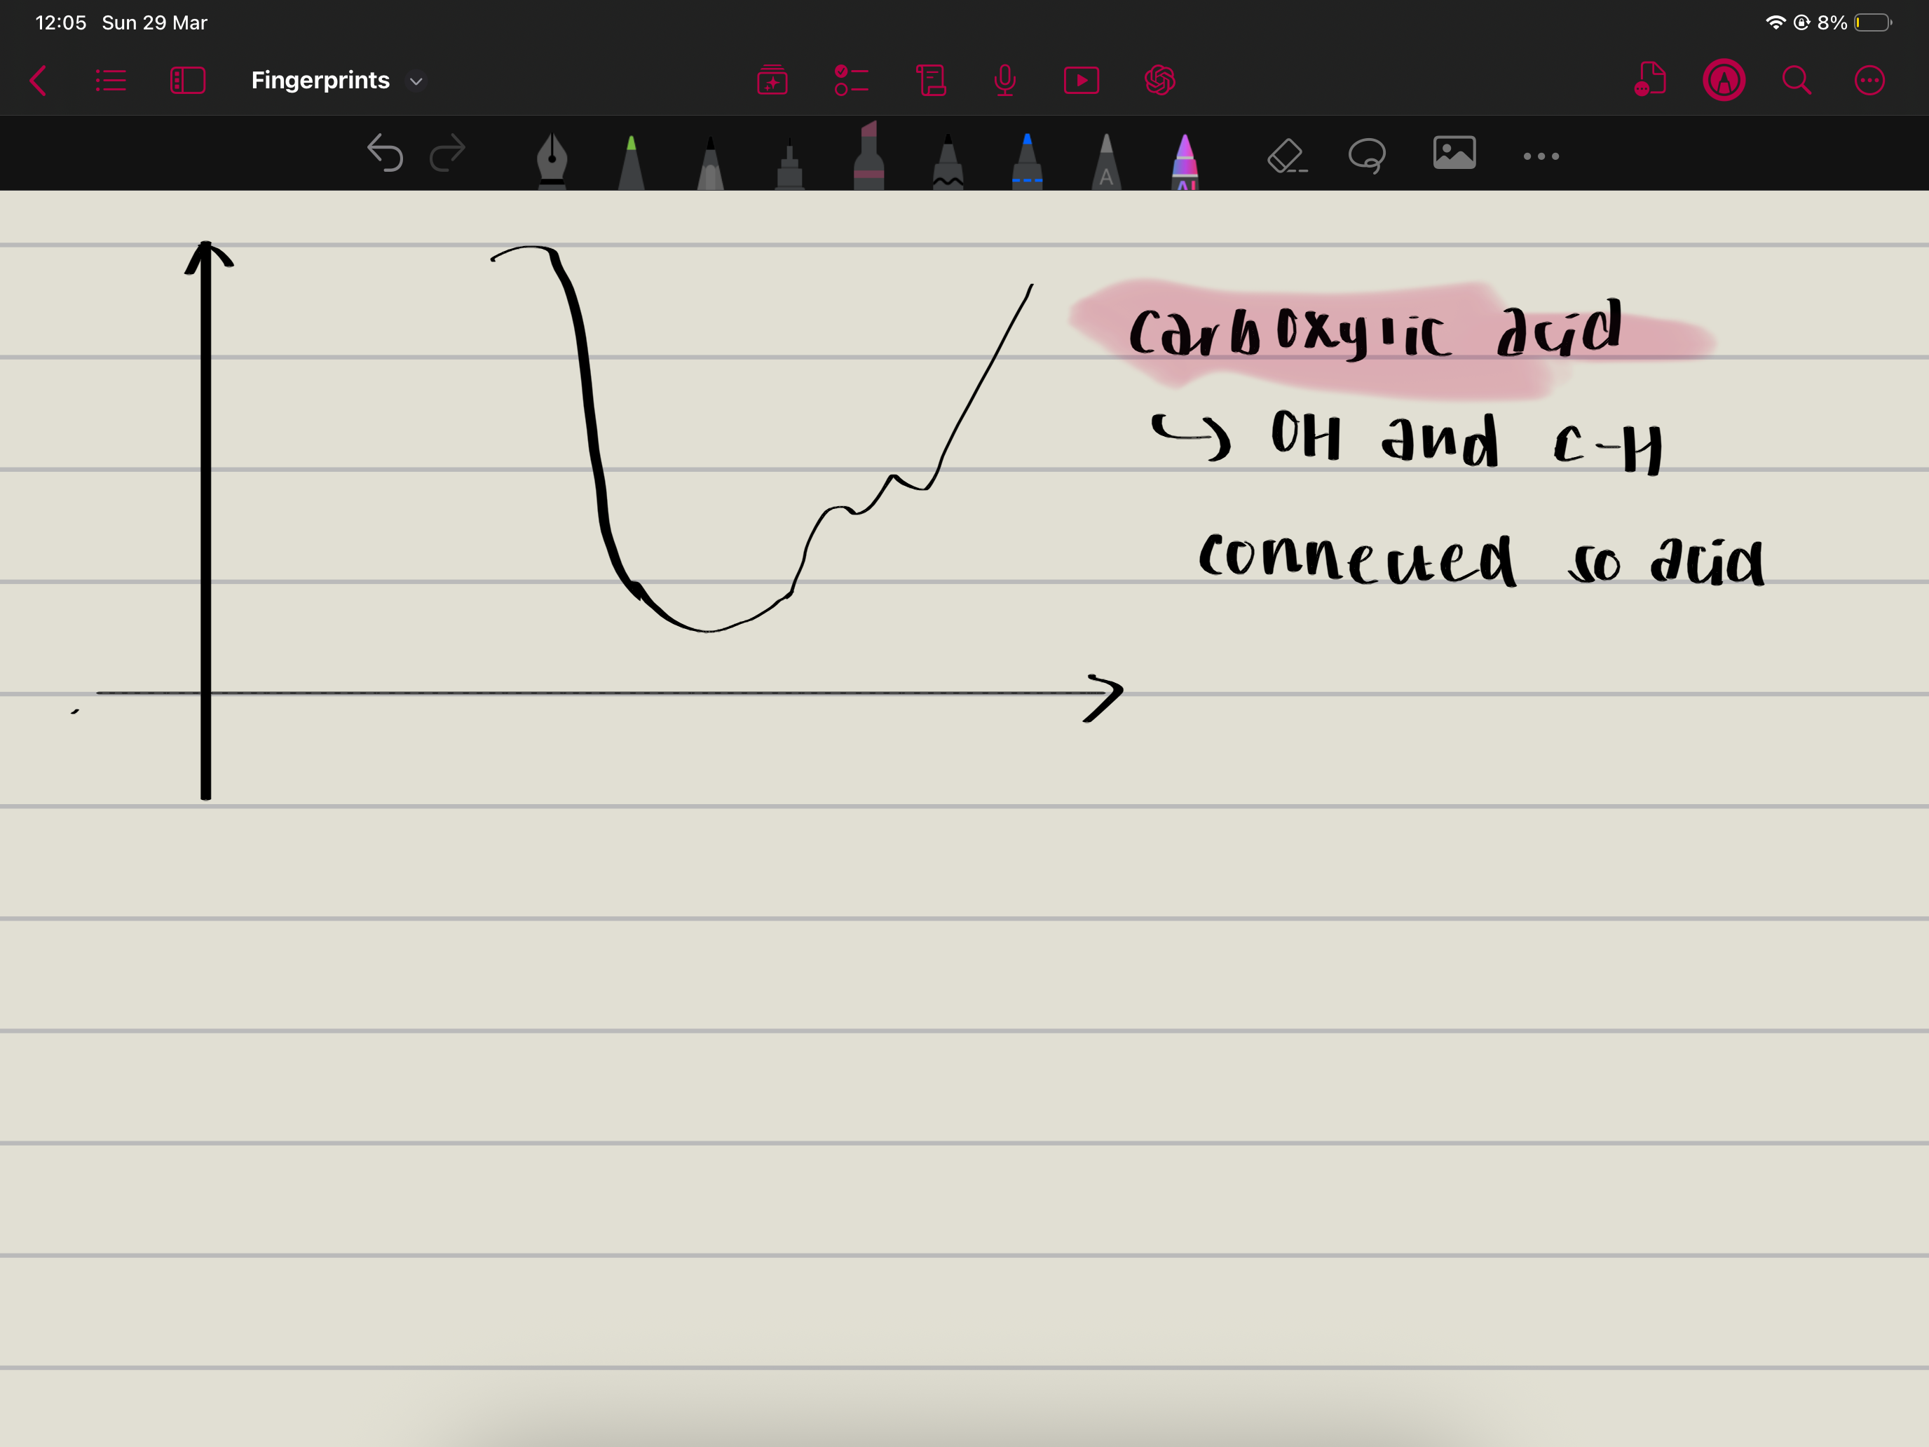Image resolution: width=1929 pixels, height=1447 pixels.
Task: Open the checklist tasks icon
Action: coord(851,81)
